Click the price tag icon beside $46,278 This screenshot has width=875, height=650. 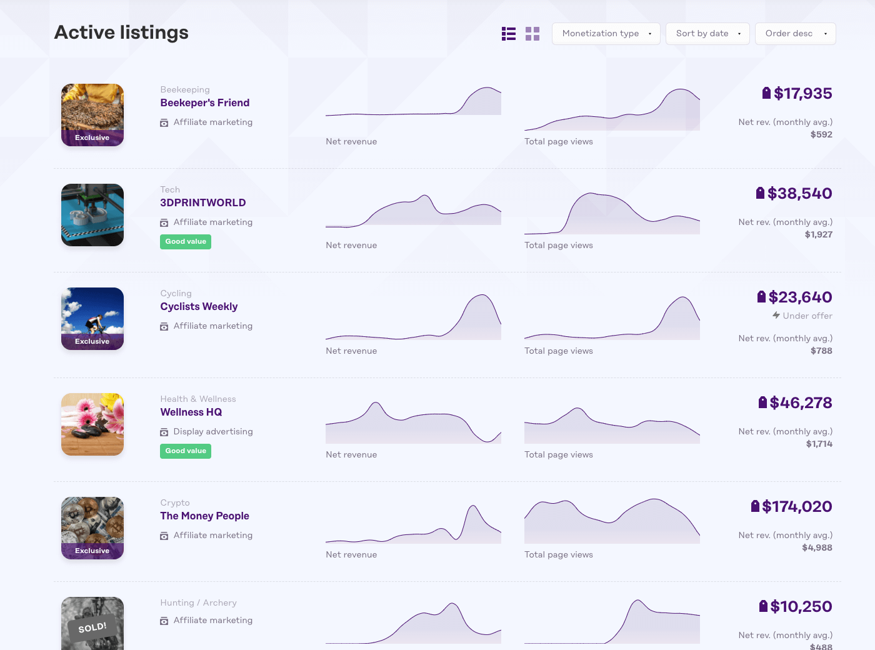(762, 402)
